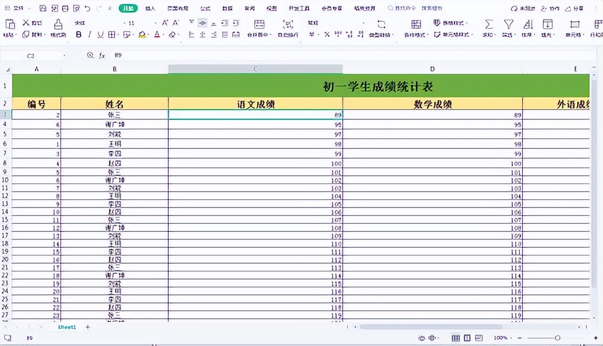Click the percent style icon
Screen dimensions: 603x346
coord(326,34)
